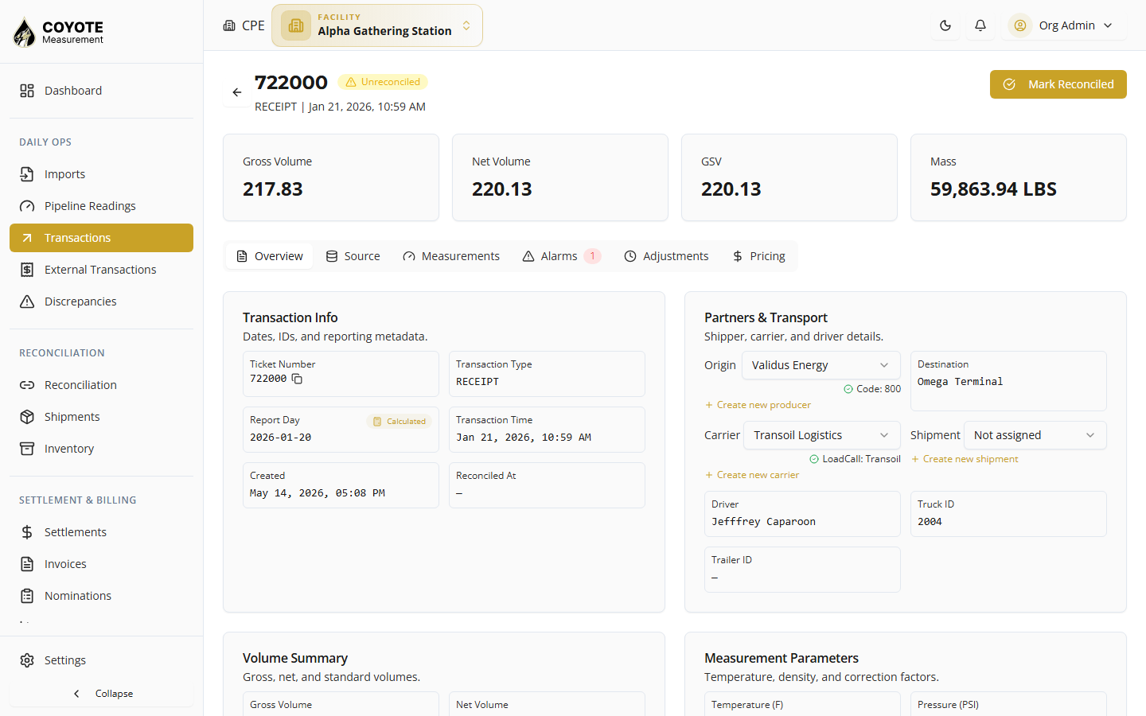Click the Gross Volume 217.83 card
The width and height of the screenshot is (1146, 716).
tap(331, 177)
